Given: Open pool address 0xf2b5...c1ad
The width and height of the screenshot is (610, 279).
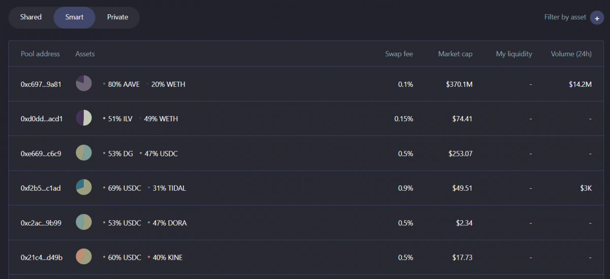Looking at the screenshot, I should point(41,188).
